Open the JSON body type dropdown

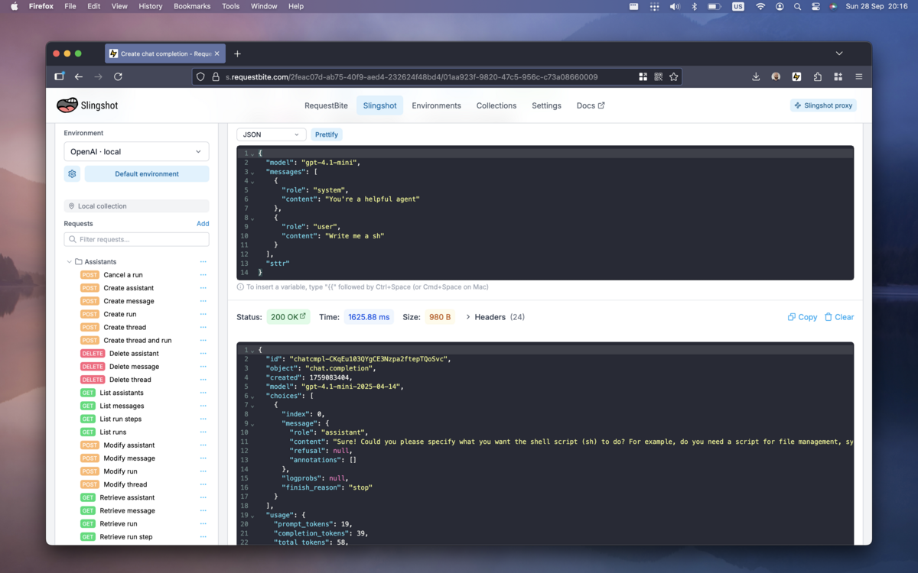click(271, 134)
